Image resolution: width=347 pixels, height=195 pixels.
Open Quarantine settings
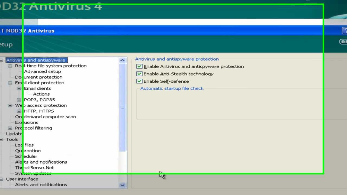(28, 151)
